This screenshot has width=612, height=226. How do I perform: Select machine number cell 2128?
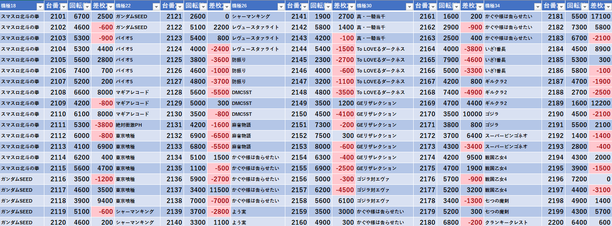tap(172, 92)
